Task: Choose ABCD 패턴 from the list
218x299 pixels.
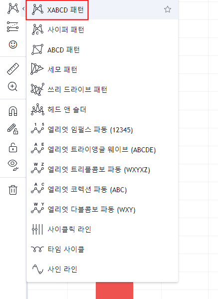Action: (x=102, y=50)
